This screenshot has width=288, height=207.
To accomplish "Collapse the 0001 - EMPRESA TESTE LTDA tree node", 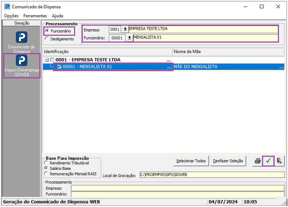I will [47, 60].
